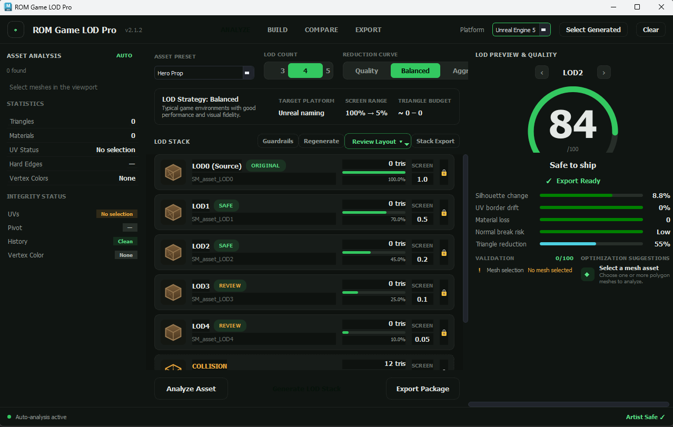Click the SM_asset_LOD3 name field
Screen dimensions: 673x427
pyautogui.click(x=263, y=299)
